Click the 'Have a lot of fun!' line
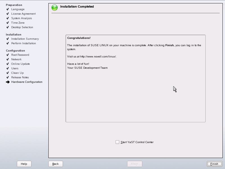This screenshot has width=225, height=169. click(x=78, y=64)
